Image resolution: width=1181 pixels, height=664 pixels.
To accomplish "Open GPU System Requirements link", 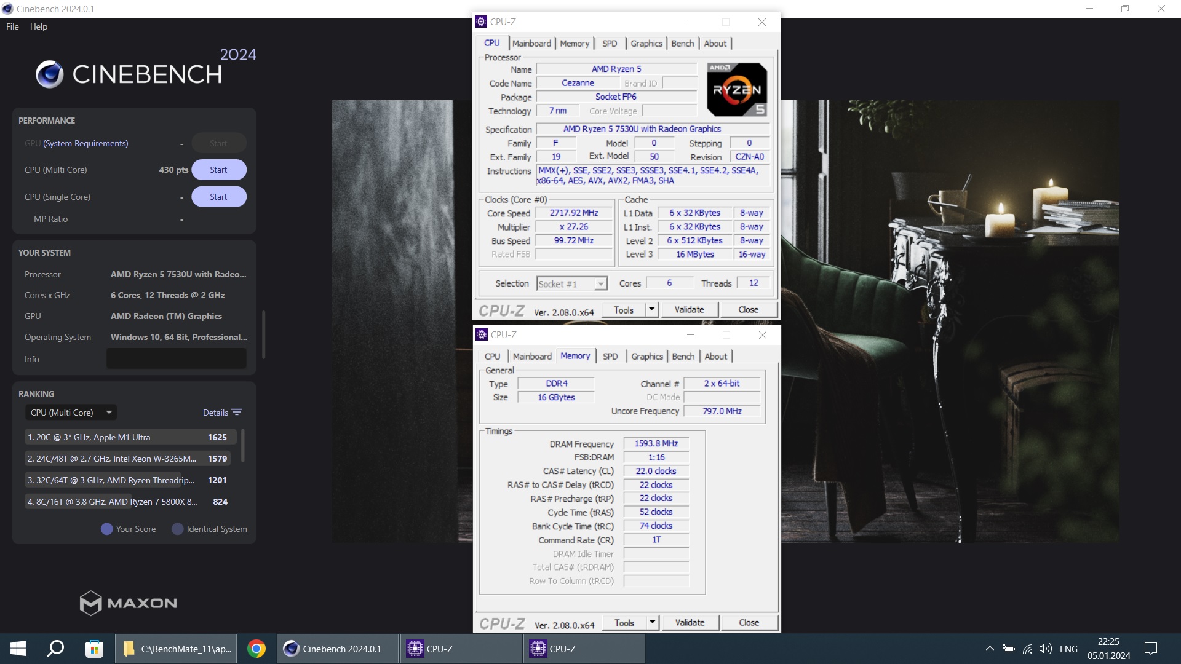I will [x=85, y=143].
